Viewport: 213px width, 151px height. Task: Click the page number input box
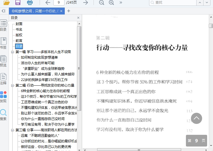click(x=59, y=3)
